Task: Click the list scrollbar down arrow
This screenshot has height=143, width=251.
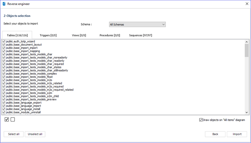Action: (246, 112)
